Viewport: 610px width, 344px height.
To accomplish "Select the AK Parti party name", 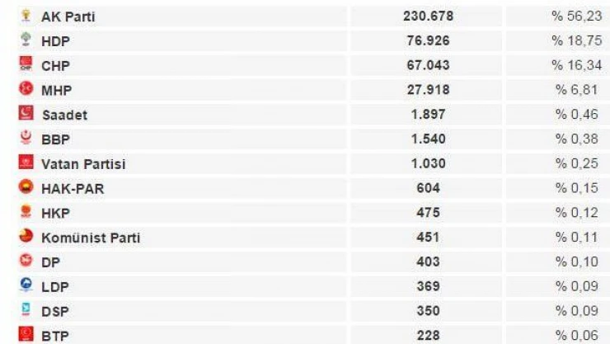I will (x=68, y=16).
